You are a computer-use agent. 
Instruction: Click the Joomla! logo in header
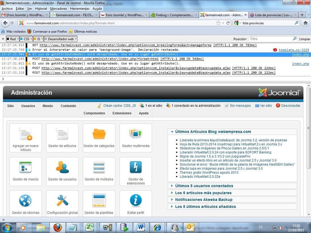coord(279,93)
